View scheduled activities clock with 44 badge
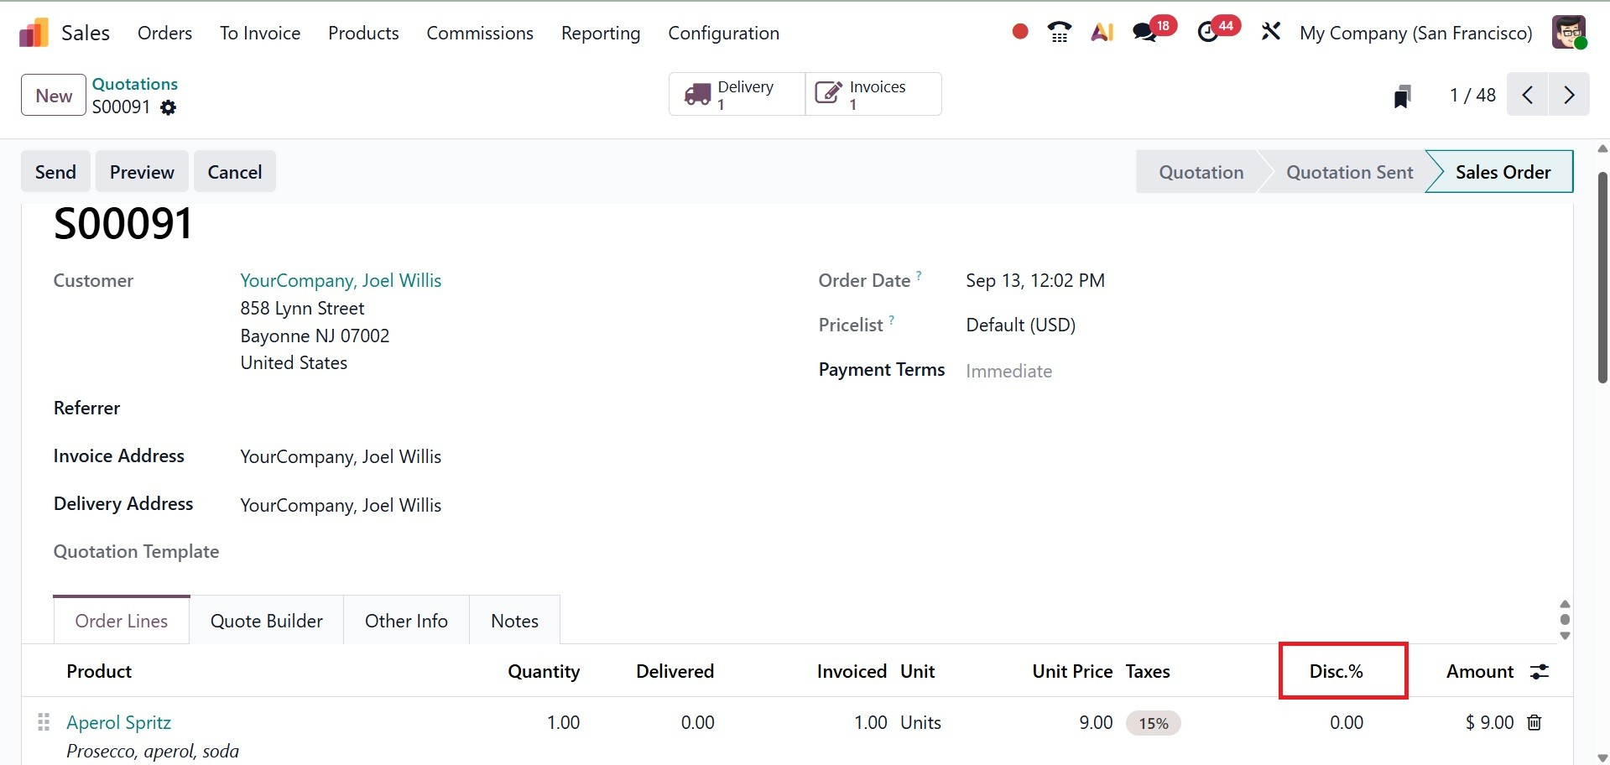1610x765 pixels. [1208, 32]
